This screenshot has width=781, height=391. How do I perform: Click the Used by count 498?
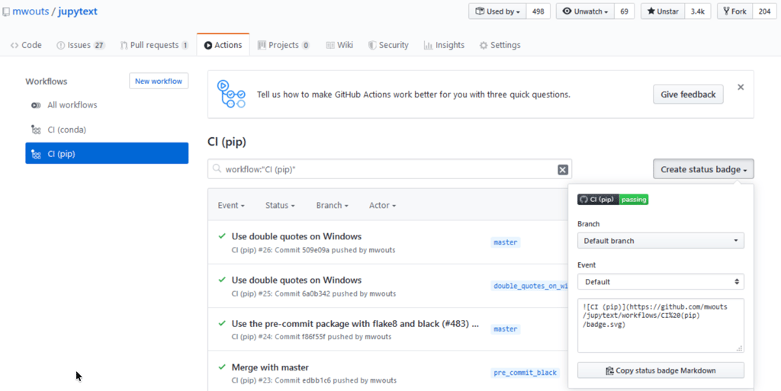538,11
